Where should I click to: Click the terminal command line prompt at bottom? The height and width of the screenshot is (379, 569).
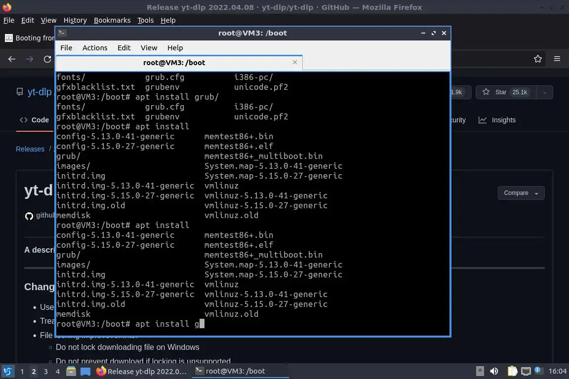[x=130, y=324]
